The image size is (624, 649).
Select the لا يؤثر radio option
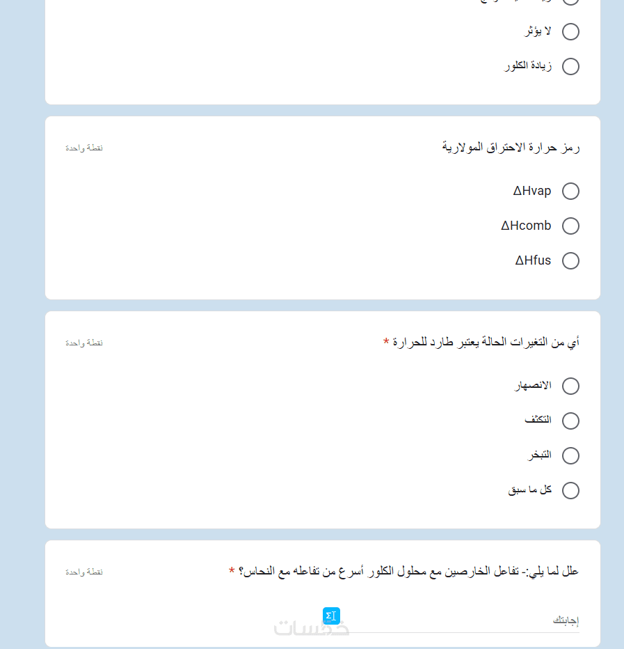(x=570, y=32)
